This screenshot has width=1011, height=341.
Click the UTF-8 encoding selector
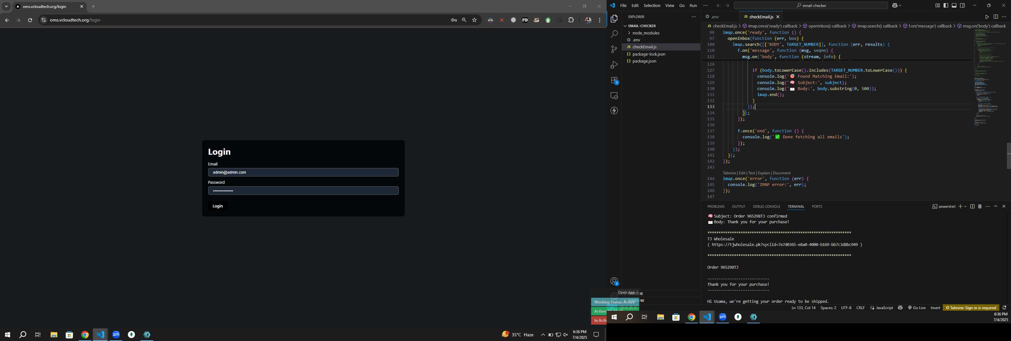pos(846,308)
